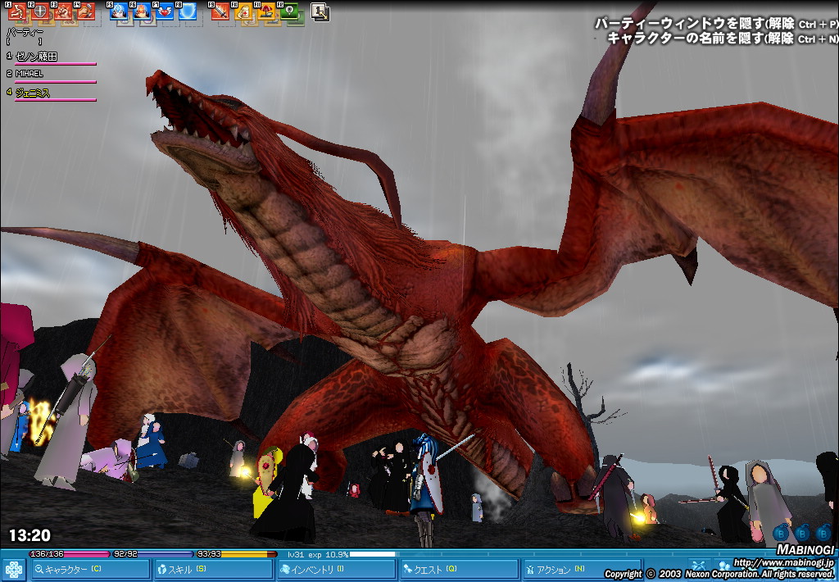Click the first blue B bomb icon

781,533
